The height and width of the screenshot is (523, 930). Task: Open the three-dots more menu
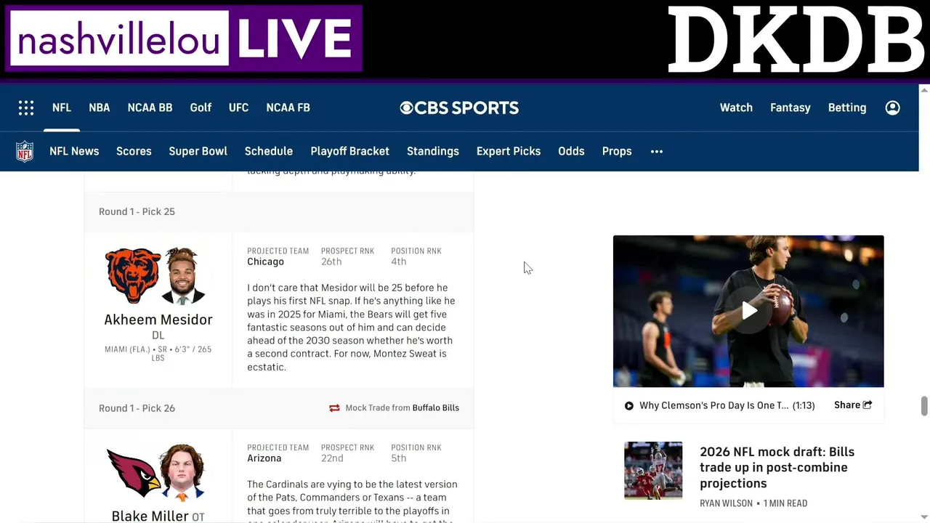[657, 151]
